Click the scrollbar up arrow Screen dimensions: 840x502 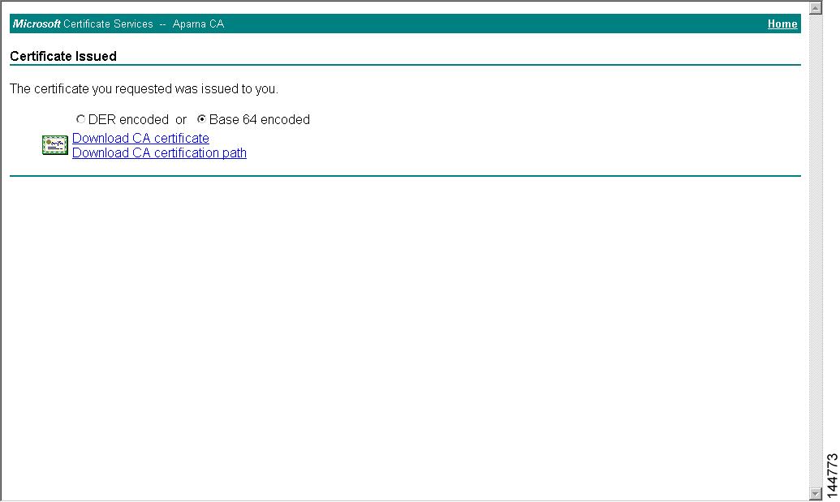816,7
